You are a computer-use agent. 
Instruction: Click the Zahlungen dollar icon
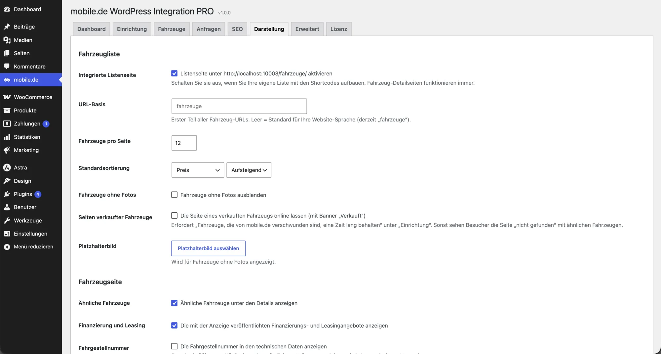(7, 124)
